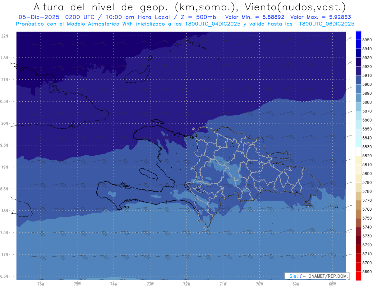Click the "0200 UTC" time text

coord(81,17)
